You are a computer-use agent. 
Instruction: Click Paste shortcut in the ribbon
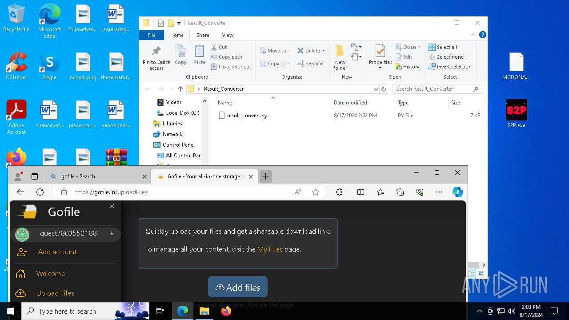pyautogui.click(x=231, y=67)
